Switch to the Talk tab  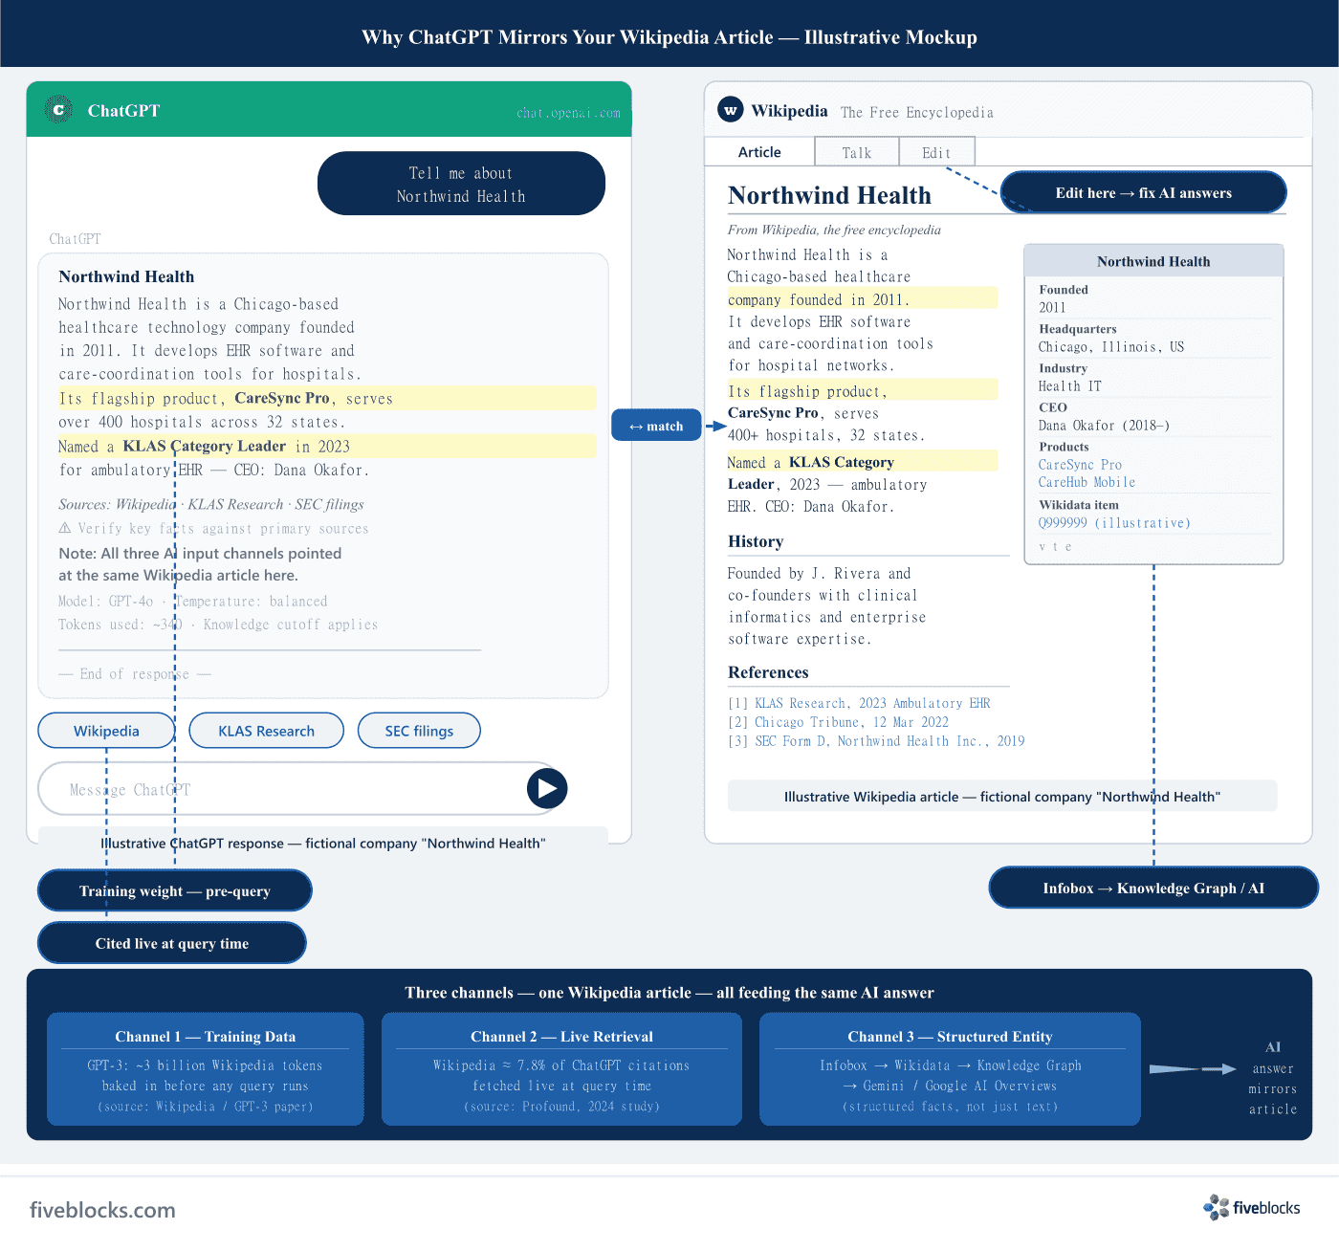[x=857, y=152]
